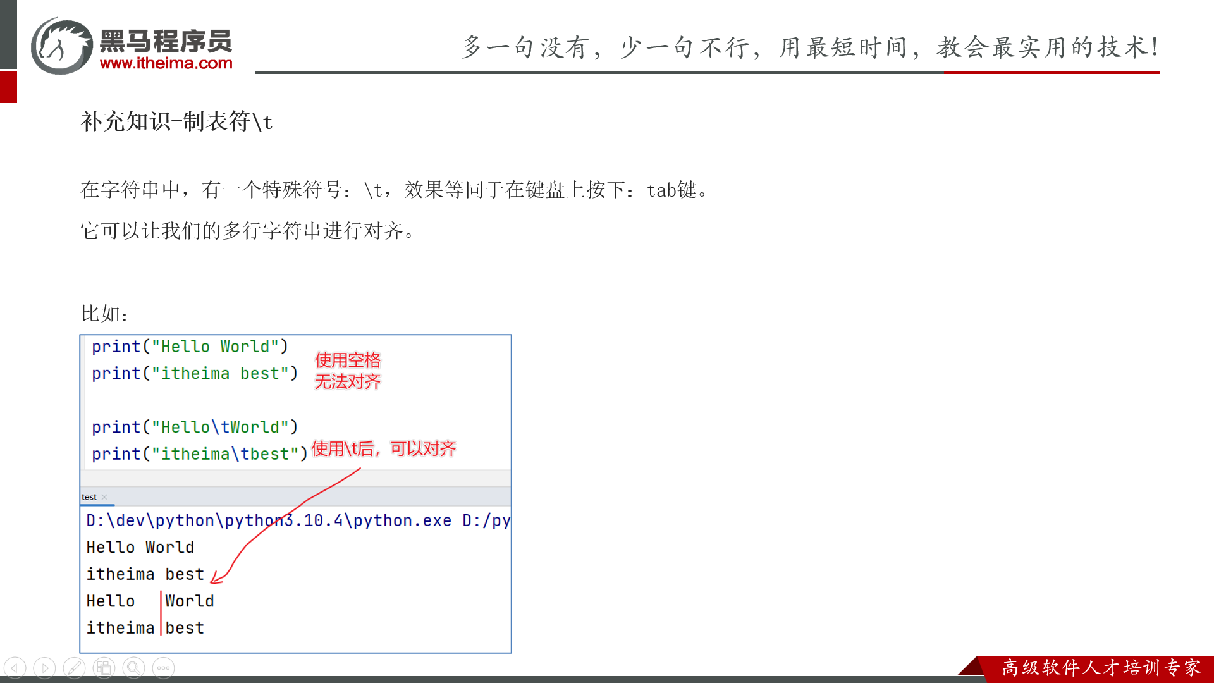Advance to the next slide
The image size is (1214, 683).
click(x=44, y=668)
